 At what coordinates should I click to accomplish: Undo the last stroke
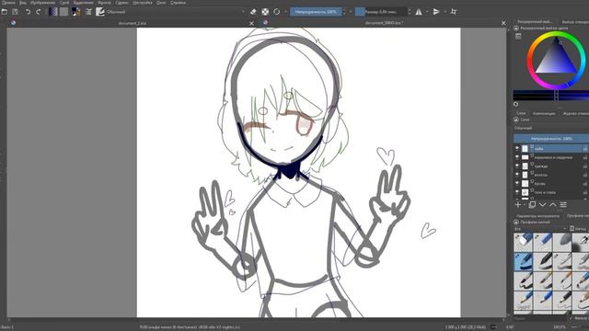[x=28, y=12]
